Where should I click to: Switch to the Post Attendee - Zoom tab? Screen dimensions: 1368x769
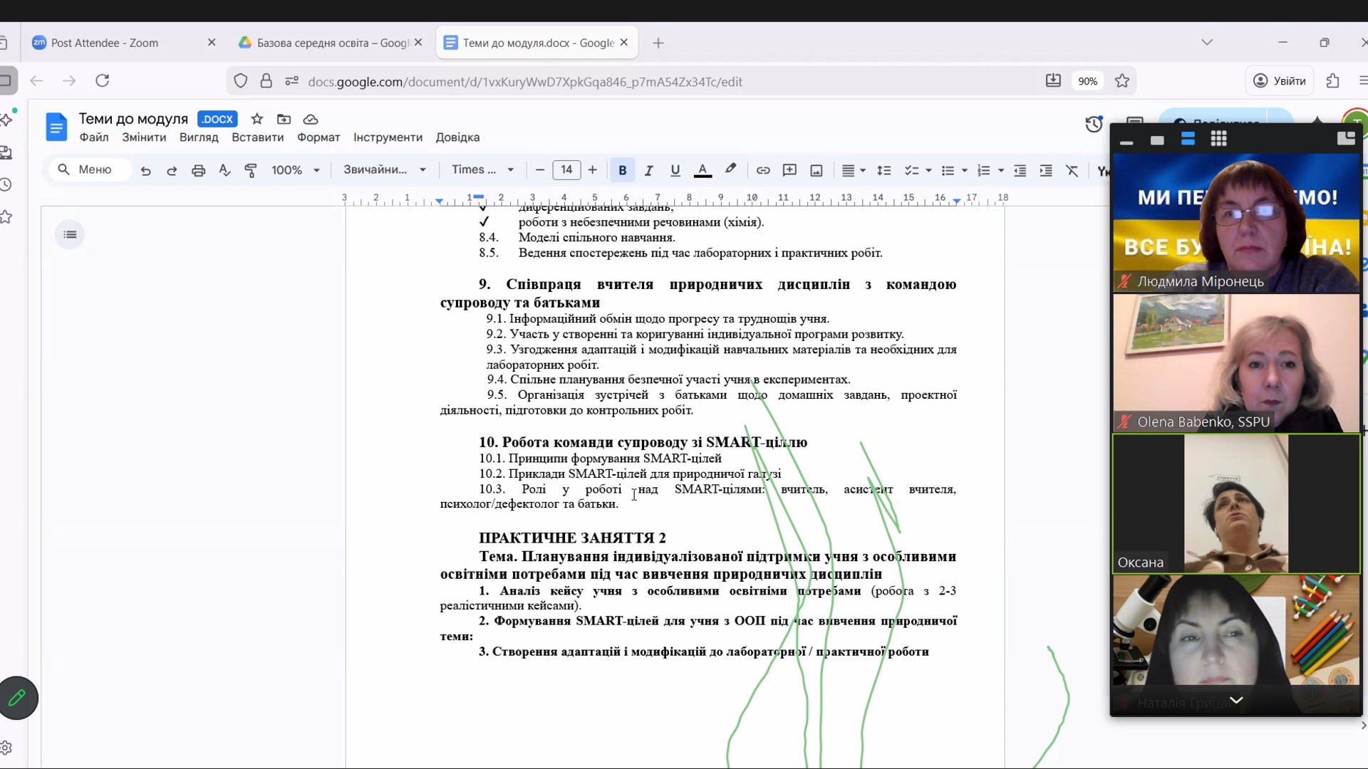point(105,43)
